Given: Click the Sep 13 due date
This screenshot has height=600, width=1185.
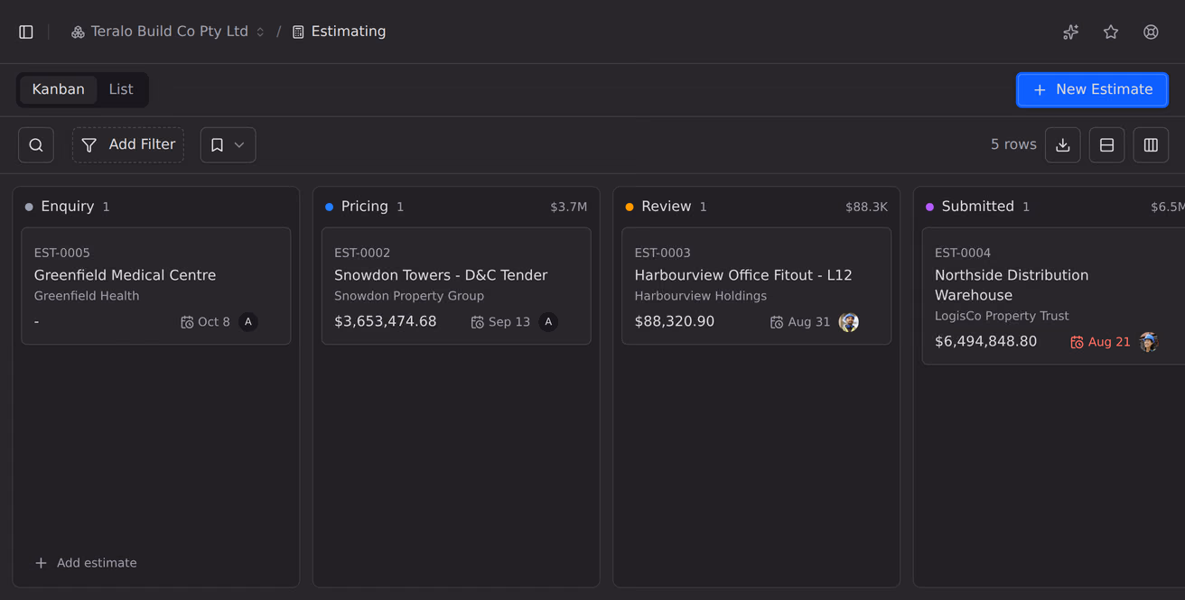Looking at the screenshot, I should click(x=500, y=322).
